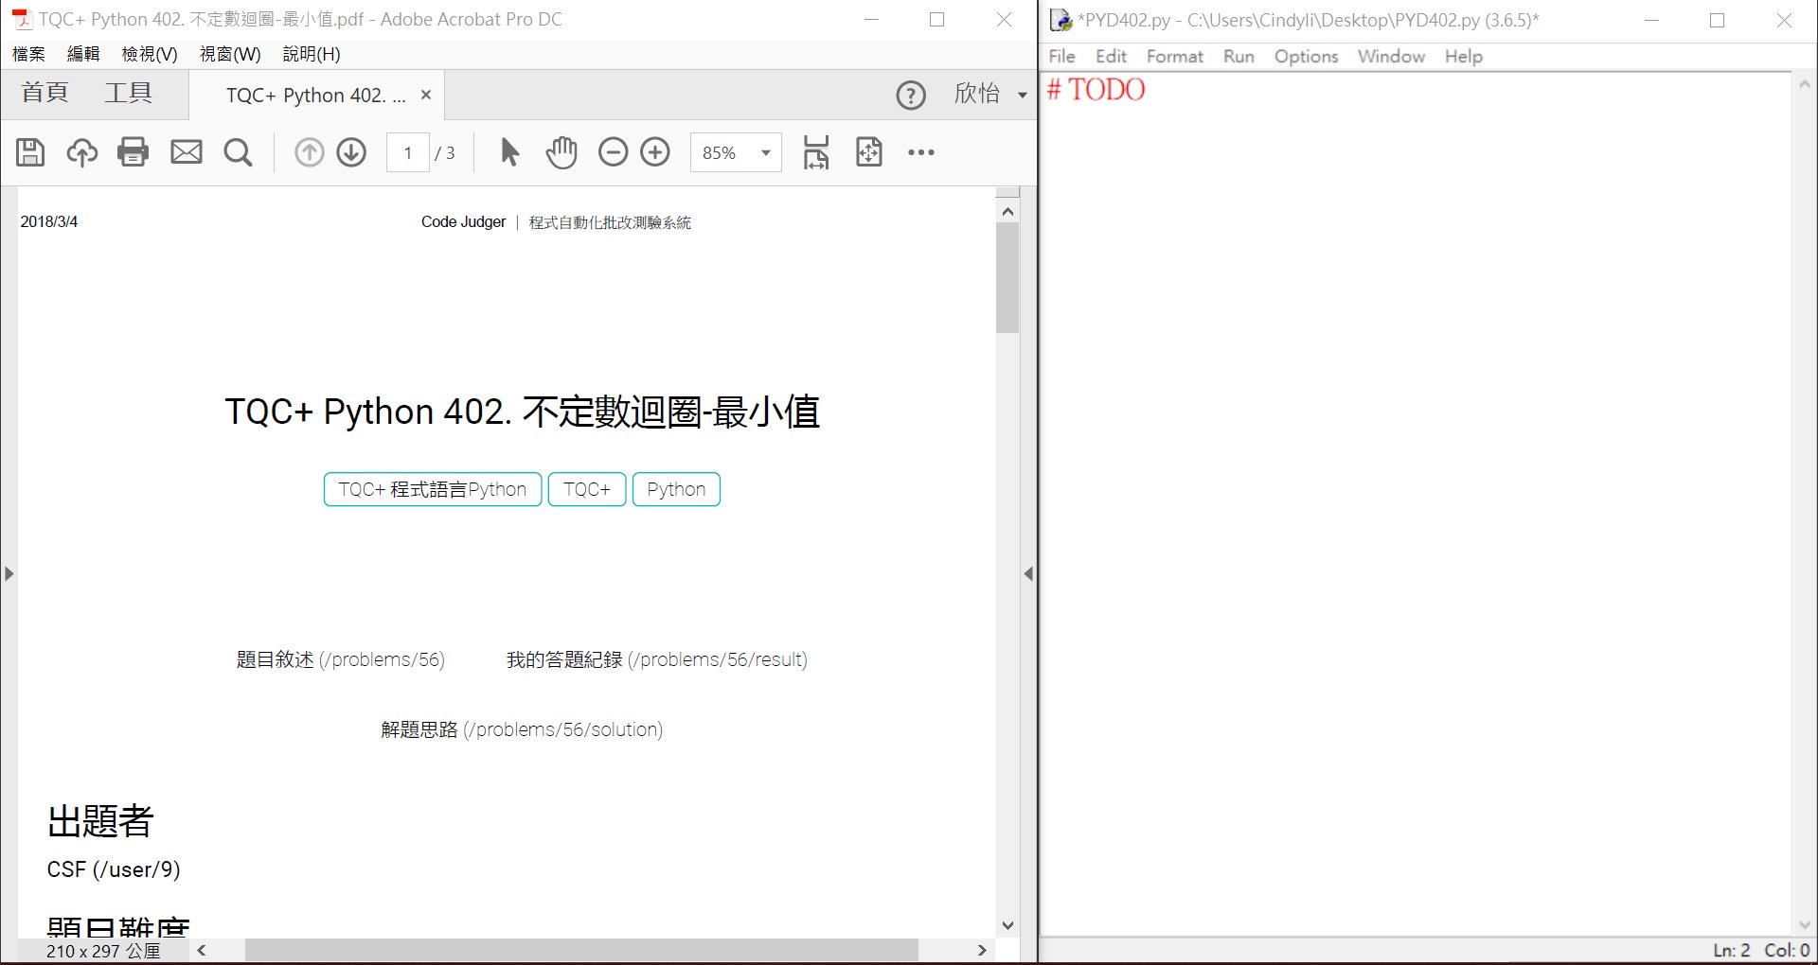Click the 2018/3/4 date text in PDF
Image resolution: width=1818 pixels, height=965 pixels.
[49, 221]
